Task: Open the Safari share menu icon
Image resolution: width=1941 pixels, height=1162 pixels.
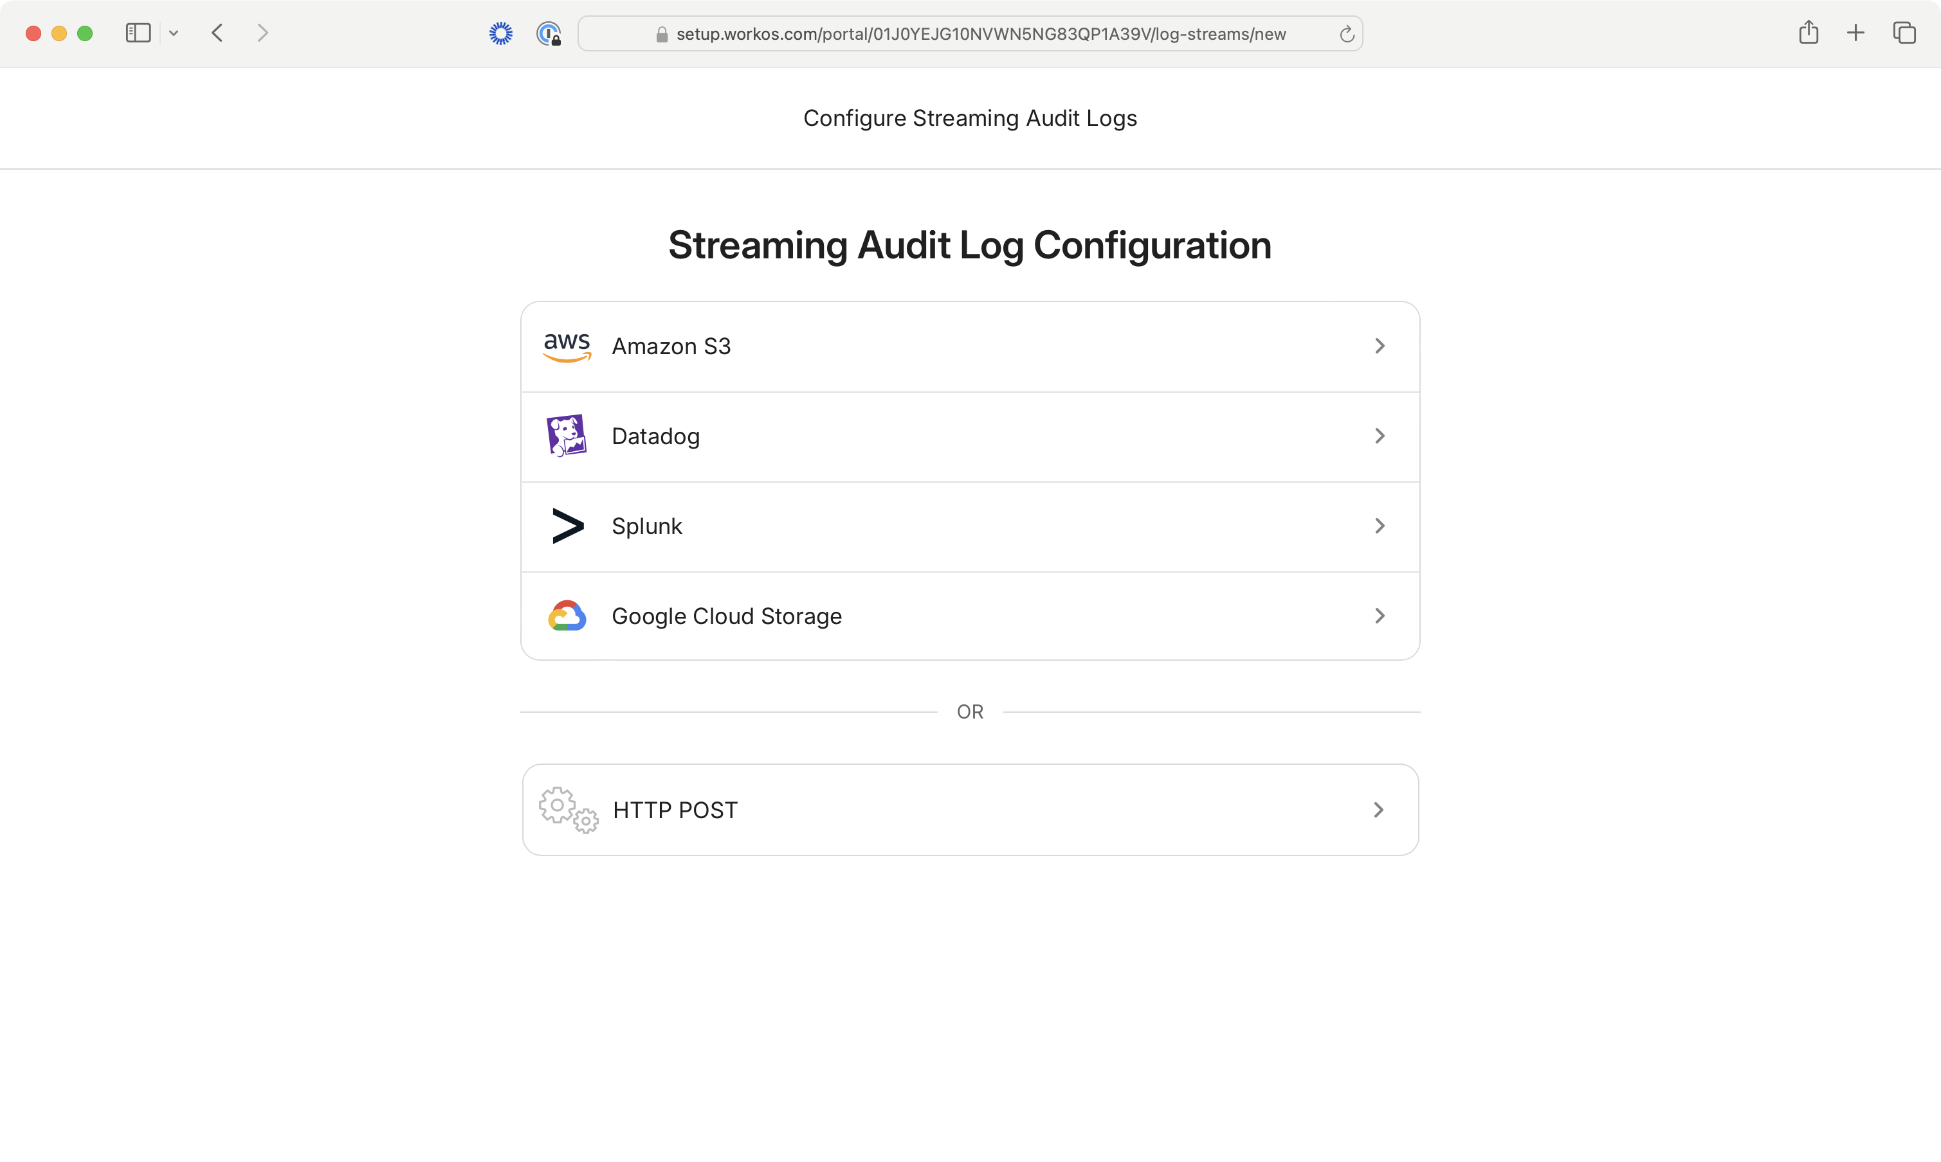Action: pyautogui.click(x=1808, y=33)
